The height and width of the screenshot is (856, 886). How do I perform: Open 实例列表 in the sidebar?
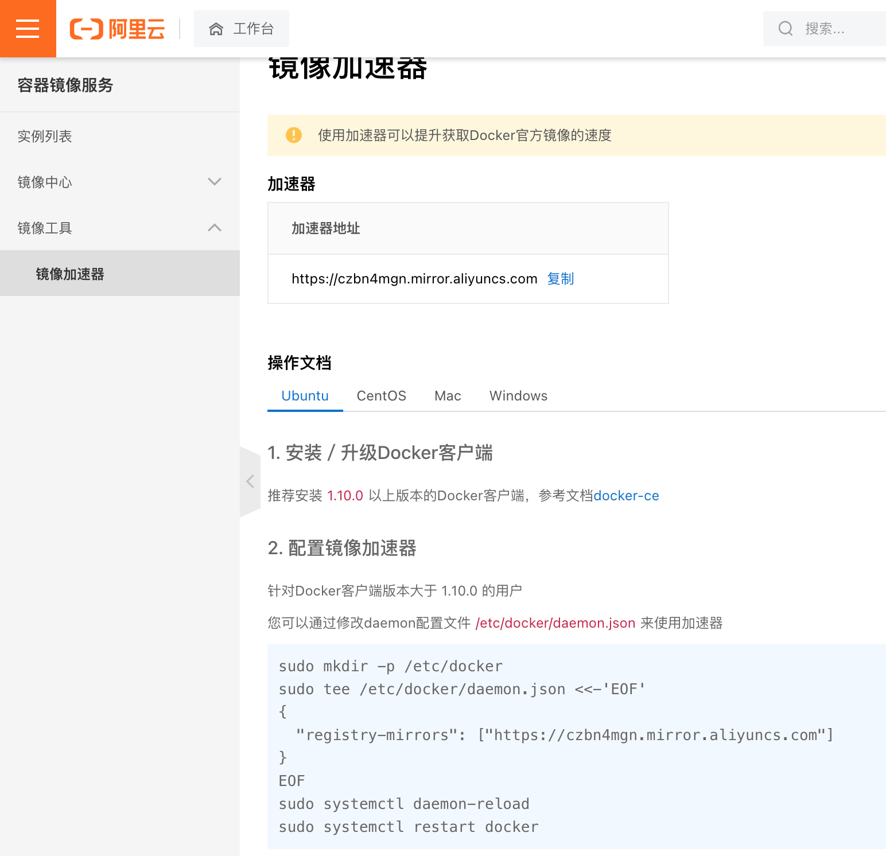45,137
